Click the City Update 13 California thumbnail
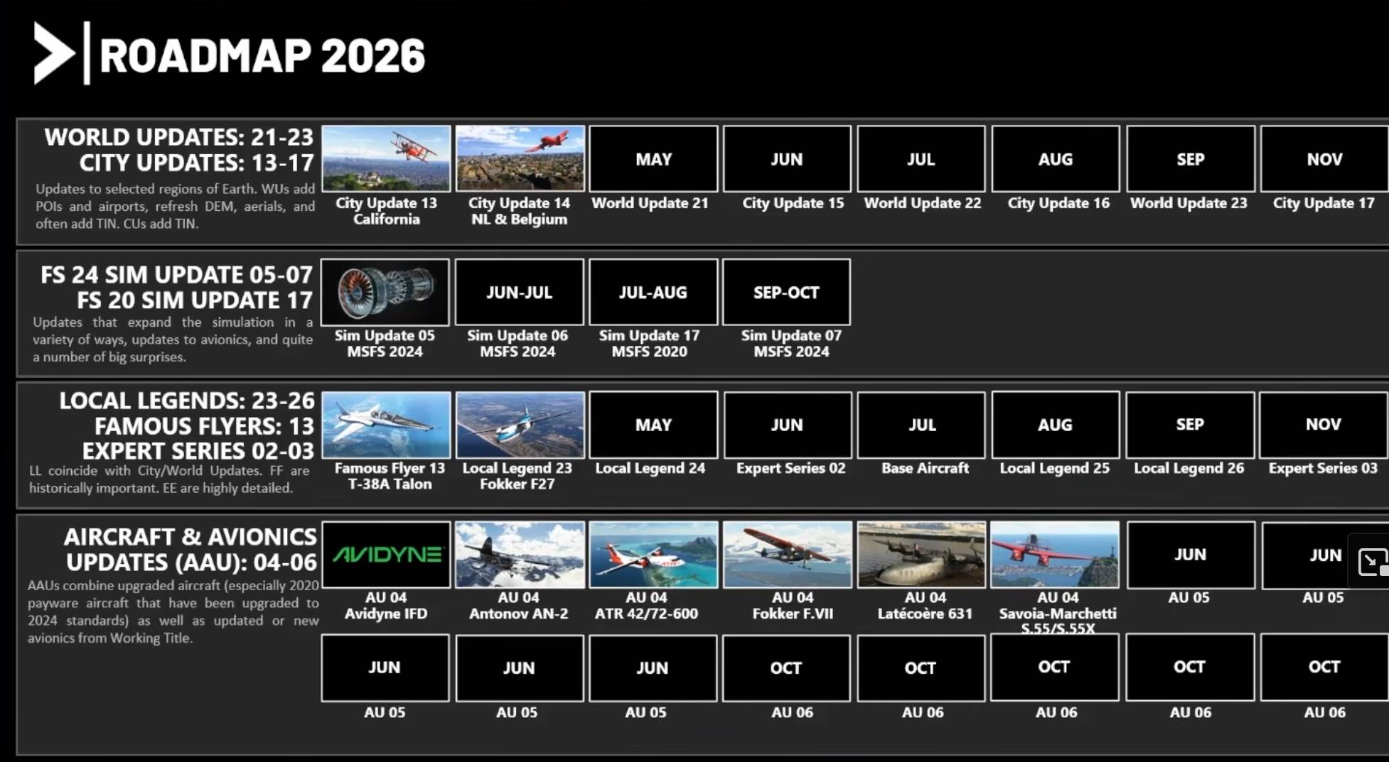This screenshot has height=762, width=1389. tap(385, 158)
